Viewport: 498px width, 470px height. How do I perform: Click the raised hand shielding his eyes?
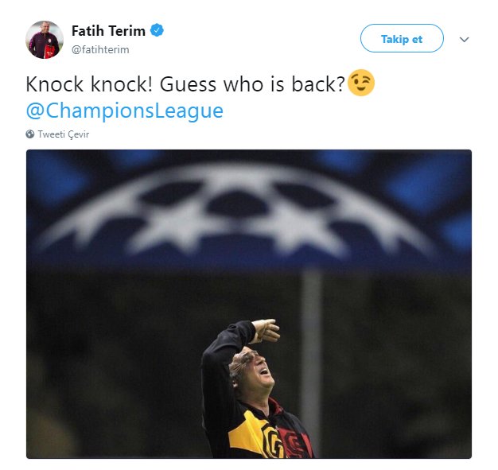(x=267, y=331)
